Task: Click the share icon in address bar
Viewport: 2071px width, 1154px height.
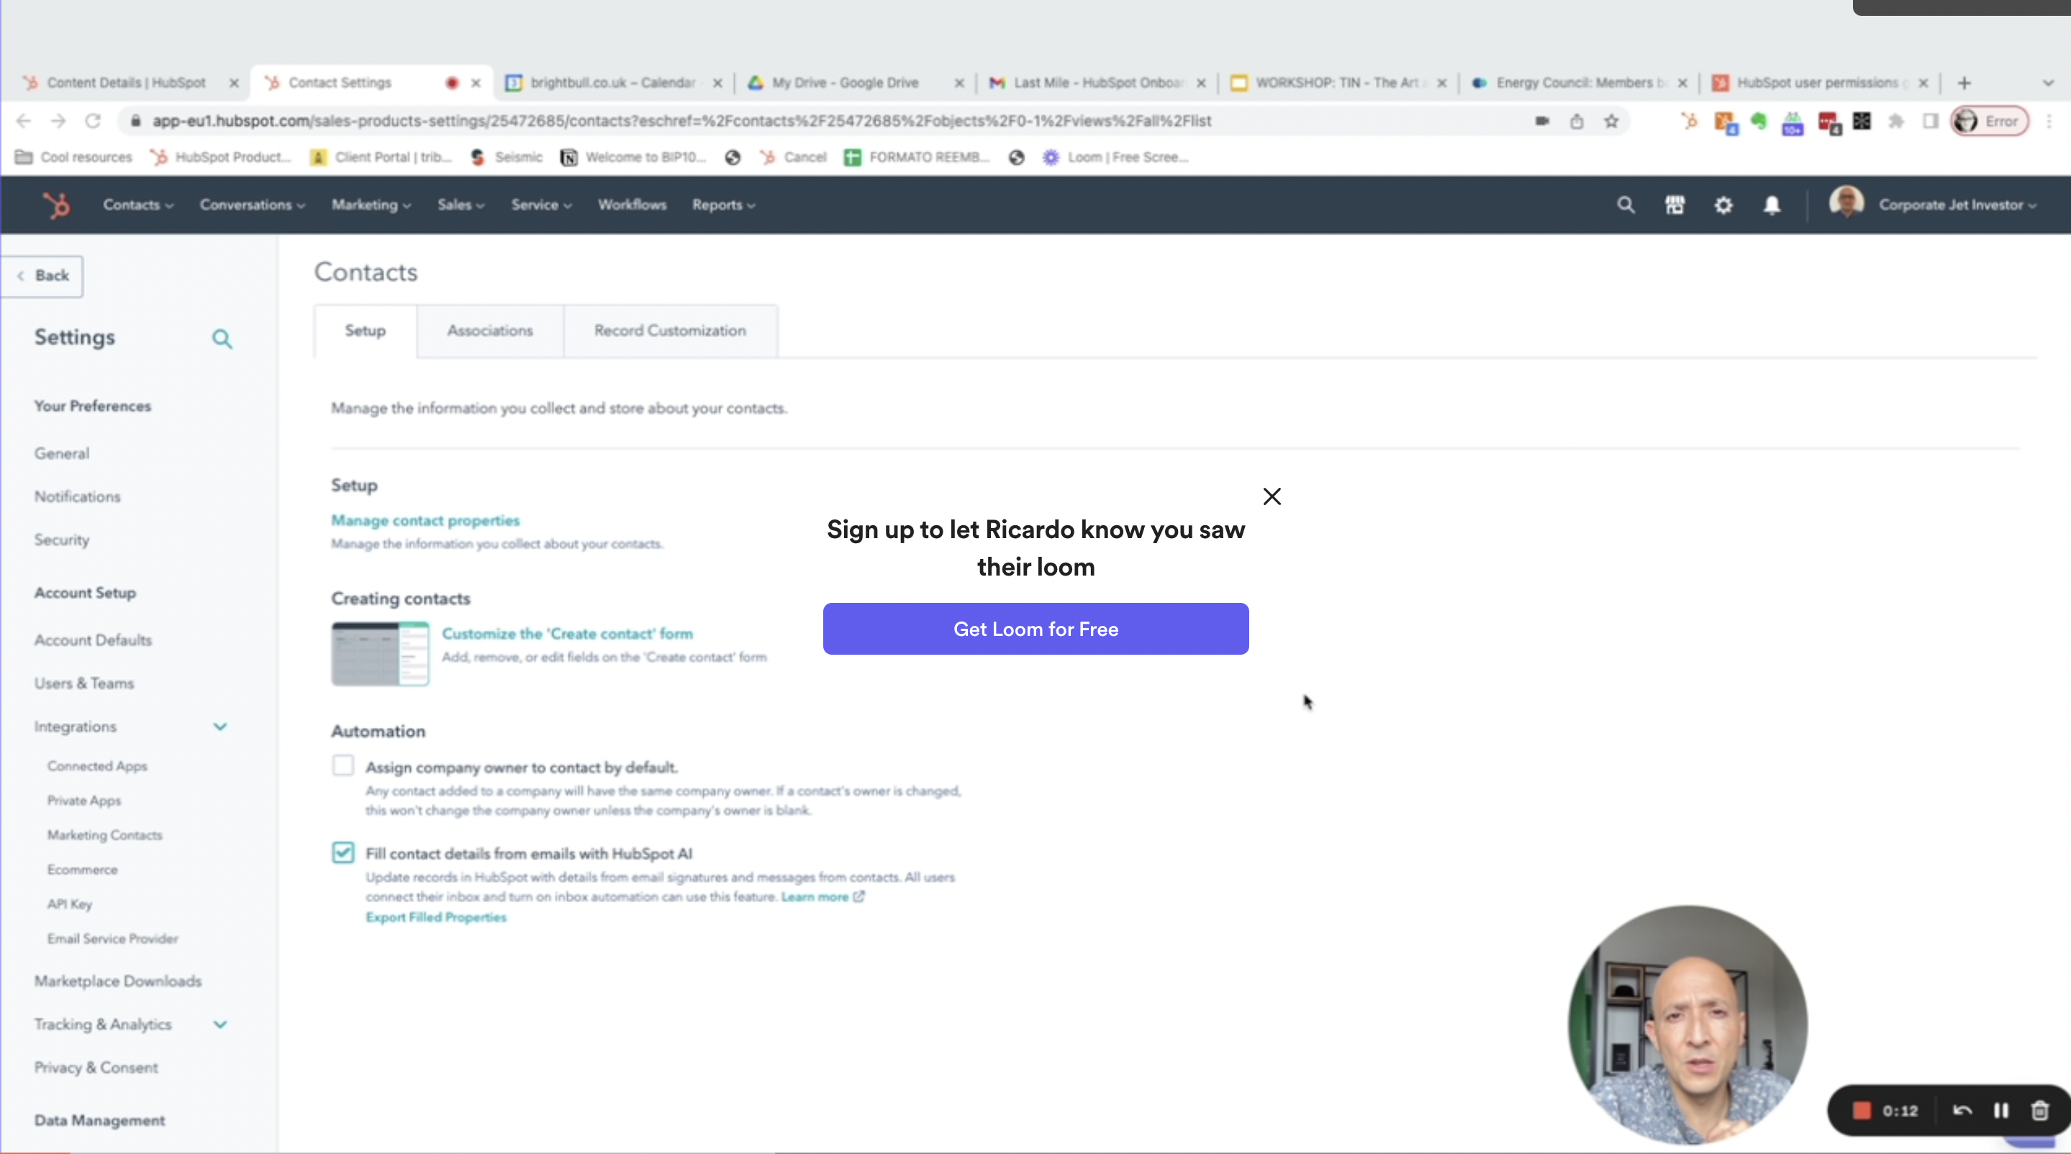Action: click(x=1577, y=121)
